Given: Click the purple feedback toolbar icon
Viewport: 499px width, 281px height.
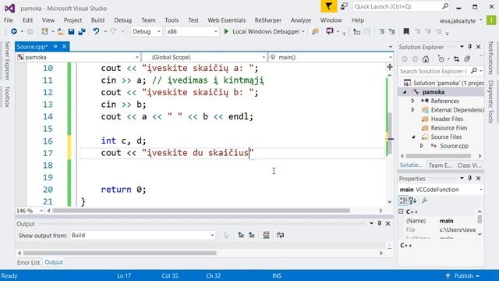Looking at the screenshot, I should [x=329, y=31].
